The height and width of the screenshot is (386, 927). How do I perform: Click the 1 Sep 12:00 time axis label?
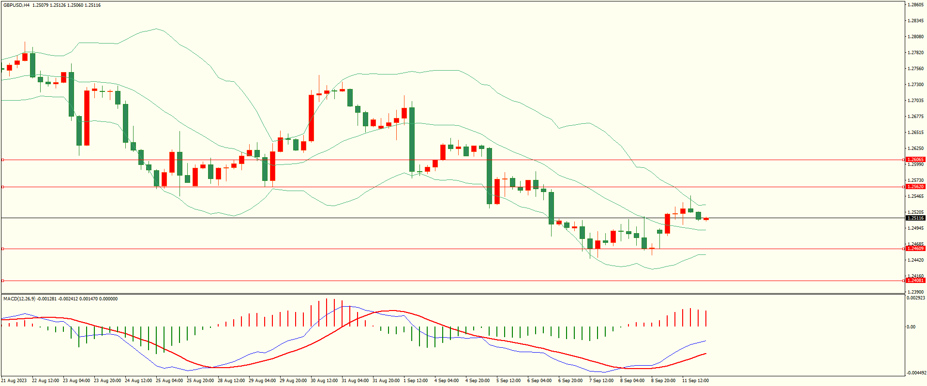coord(416,381)
